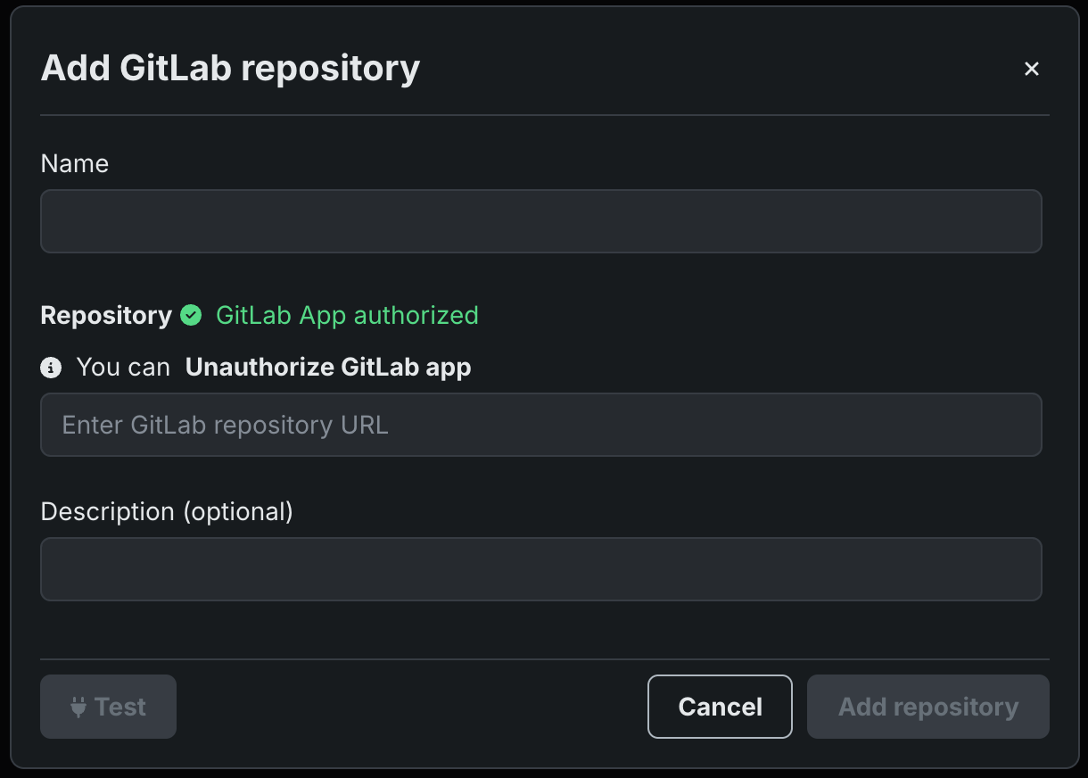
Task: Click the divider line below dialog title
Action: (544, 115)
